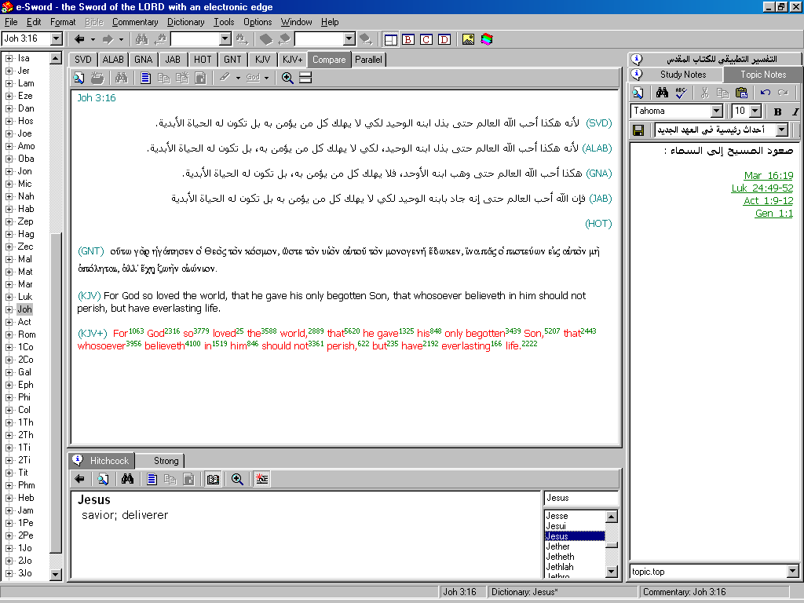Open the Joh 3:16 verse reference dropdown
This screenshot has height=603, width=804.
tap(57, 39)
